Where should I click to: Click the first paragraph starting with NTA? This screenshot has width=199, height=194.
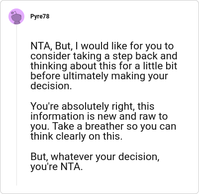[104, 66]
